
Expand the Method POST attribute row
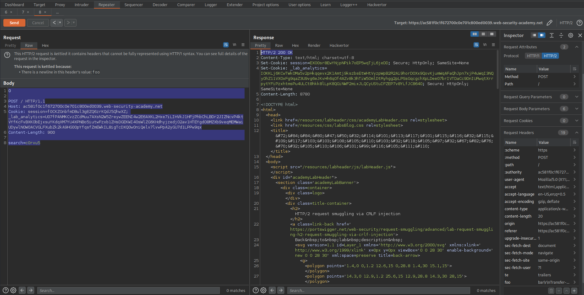pos(575,77)
